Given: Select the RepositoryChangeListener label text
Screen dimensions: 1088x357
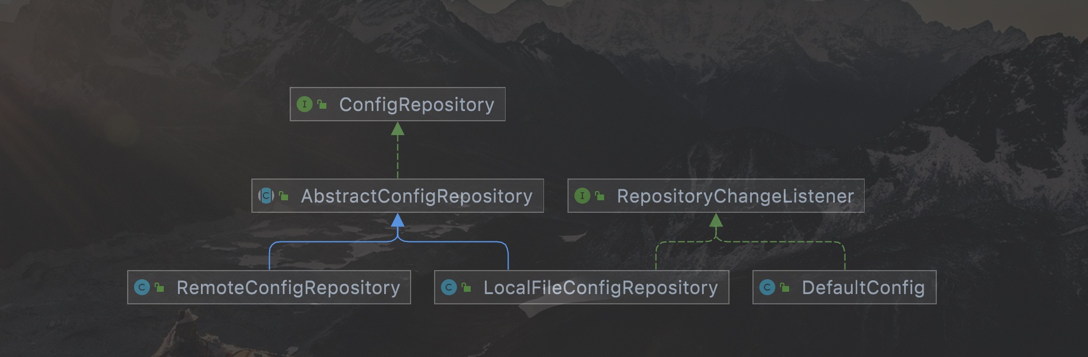Looking at the screenshot, I should (735, 196).
